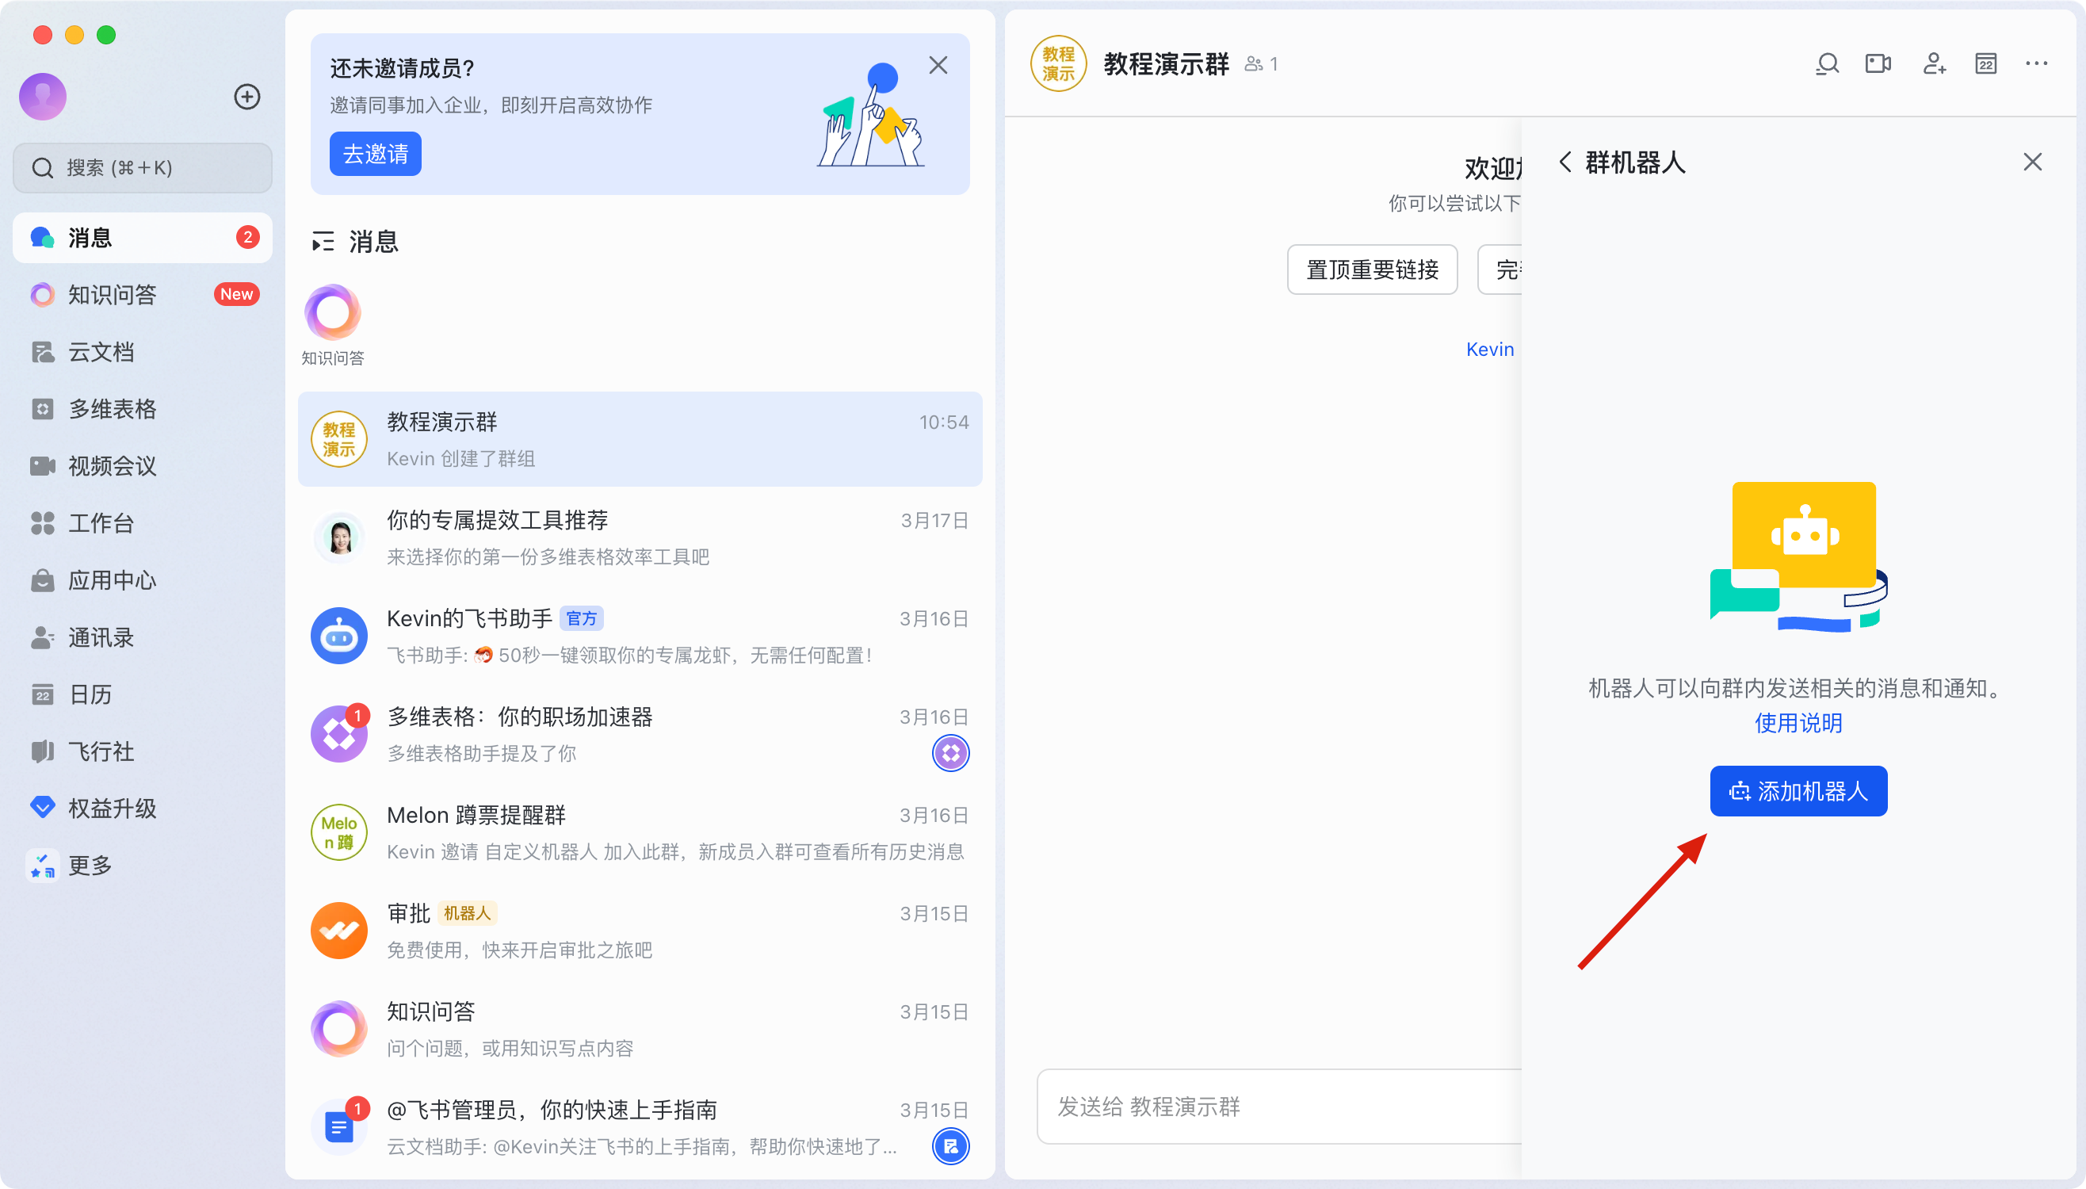The width and height of the screenshot is (2086, 1189).
Task: Focus the search box (⌘+K)
Action: (x=143, y=168)
